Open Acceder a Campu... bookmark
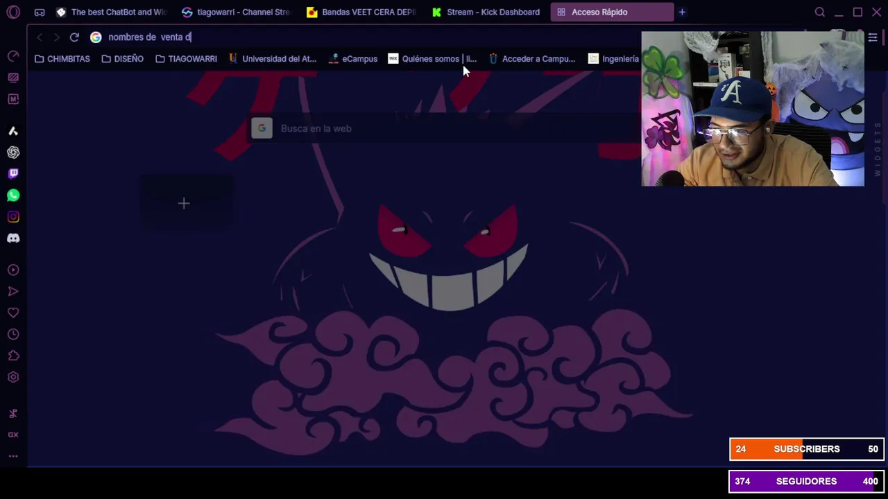The image size is (888, 499). [532, 59]
